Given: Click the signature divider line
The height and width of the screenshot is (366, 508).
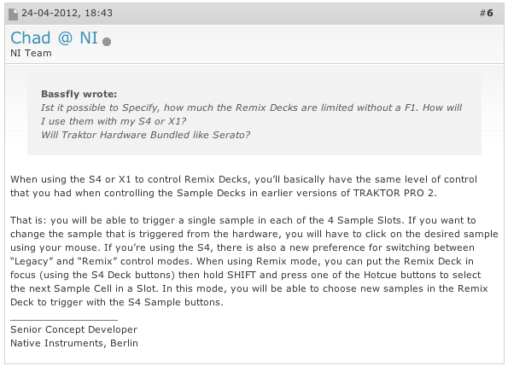Looking at the screenshot, I should (64, 320).
